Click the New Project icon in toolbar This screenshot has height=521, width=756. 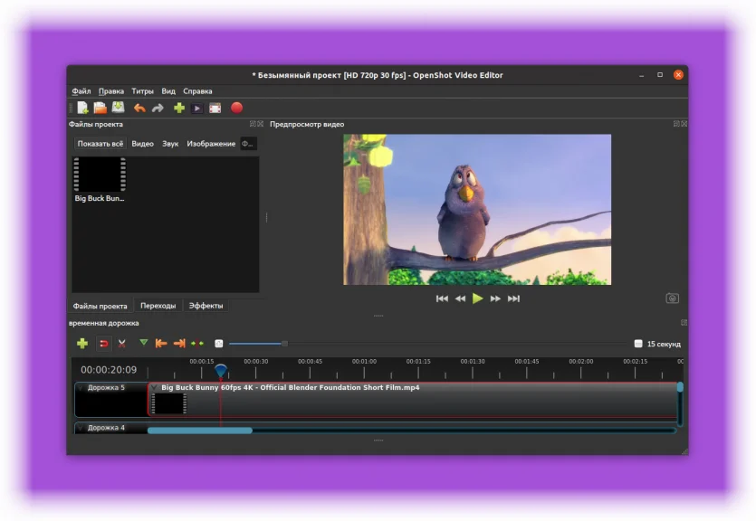(82, 108)
